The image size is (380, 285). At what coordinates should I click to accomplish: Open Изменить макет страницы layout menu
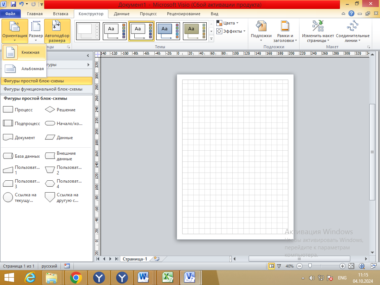tap(318, 31)
